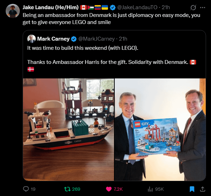Click Jake Landau's blue verified badge
The height and width of the screenshot is (196, 211).
[113, 7]
